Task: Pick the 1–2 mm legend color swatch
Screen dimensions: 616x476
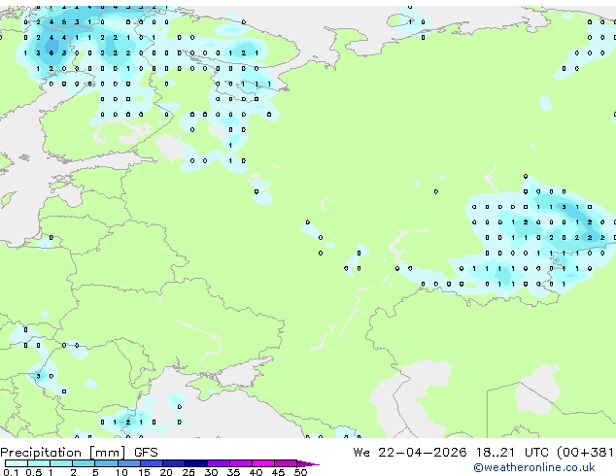Action: point(61,463)
